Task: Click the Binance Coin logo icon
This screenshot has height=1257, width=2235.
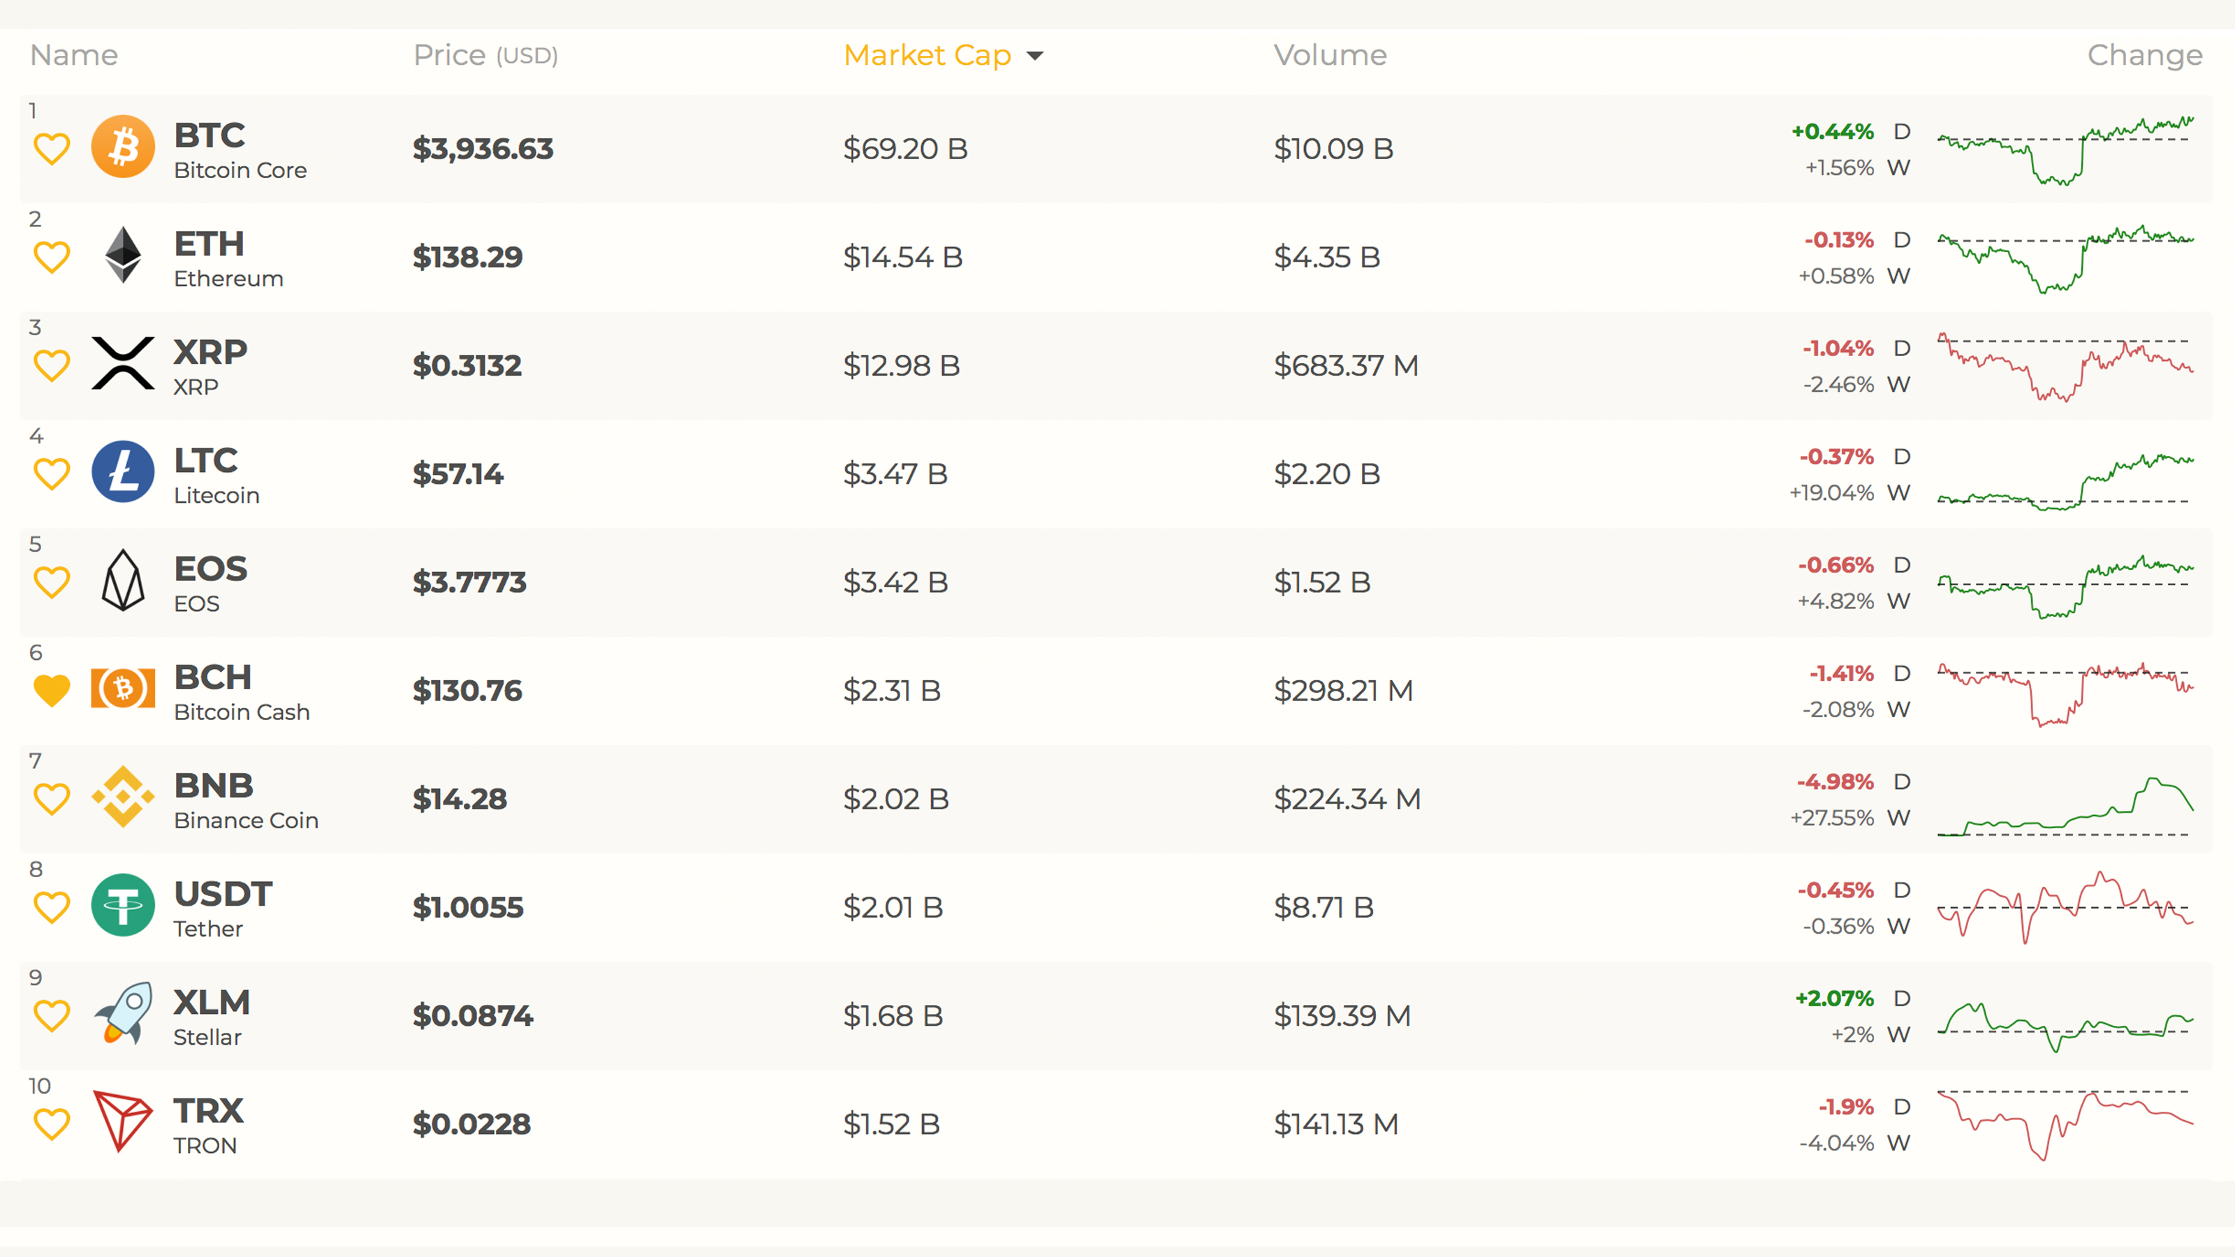Action: coord(122,796)
